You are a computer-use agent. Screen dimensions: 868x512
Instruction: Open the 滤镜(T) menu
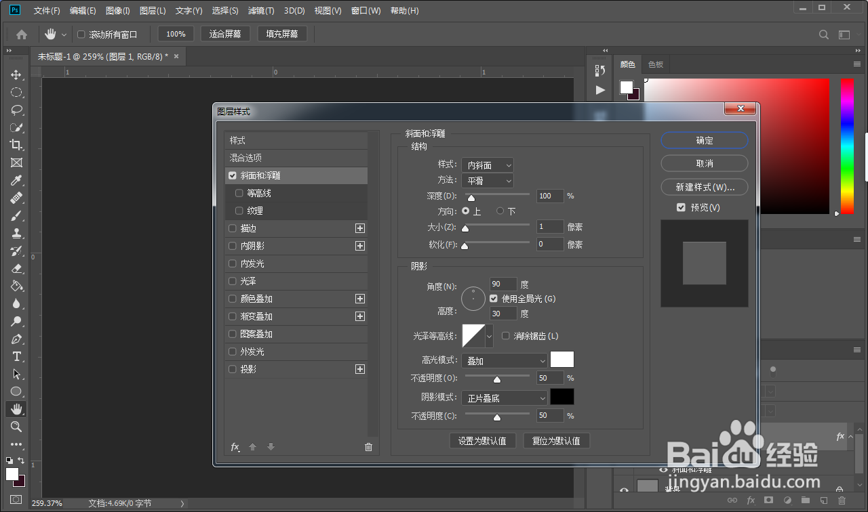[261, 11]
